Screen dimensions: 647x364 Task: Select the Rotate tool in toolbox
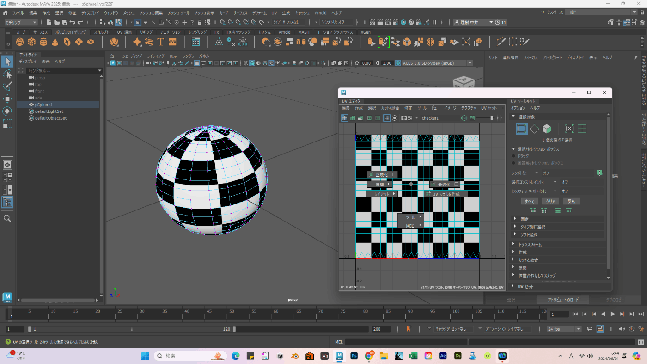pos(7,111)
